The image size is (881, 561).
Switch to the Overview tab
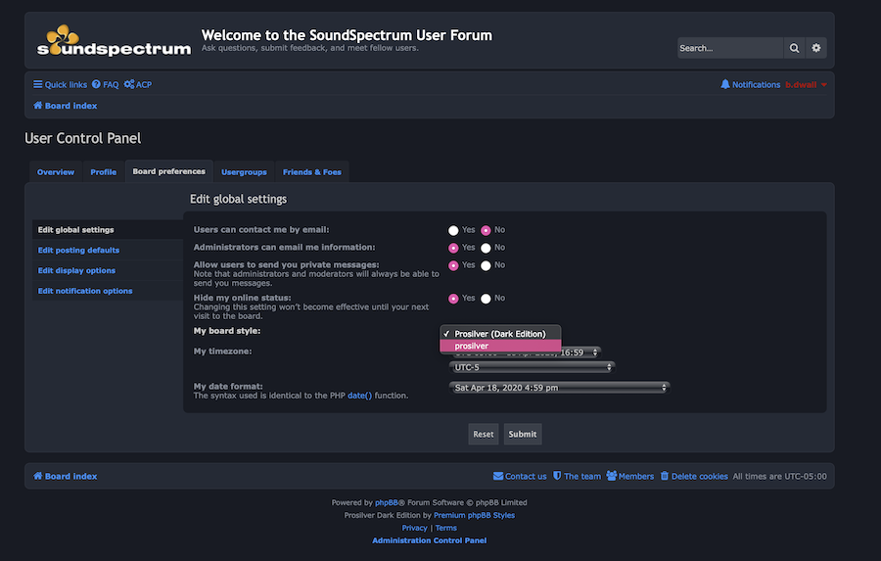tap(56, 172)
